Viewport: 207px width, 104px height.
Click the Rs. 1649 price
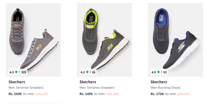point(15,94)
